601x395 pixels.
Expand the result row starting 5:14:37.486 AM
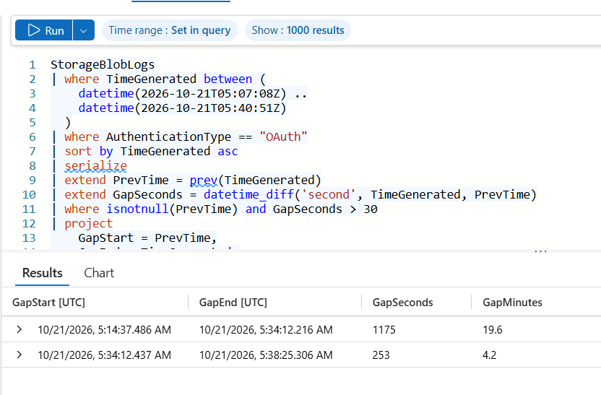click(20, 329)
